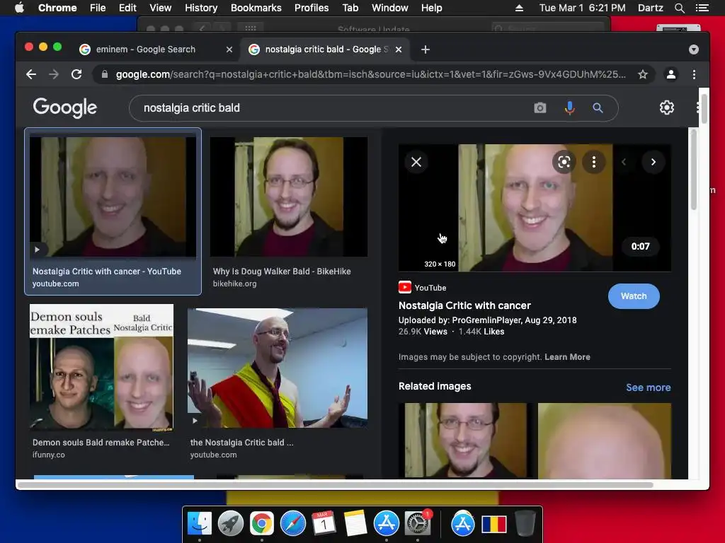Click the eject icon in menu bar

coord(519,8)
